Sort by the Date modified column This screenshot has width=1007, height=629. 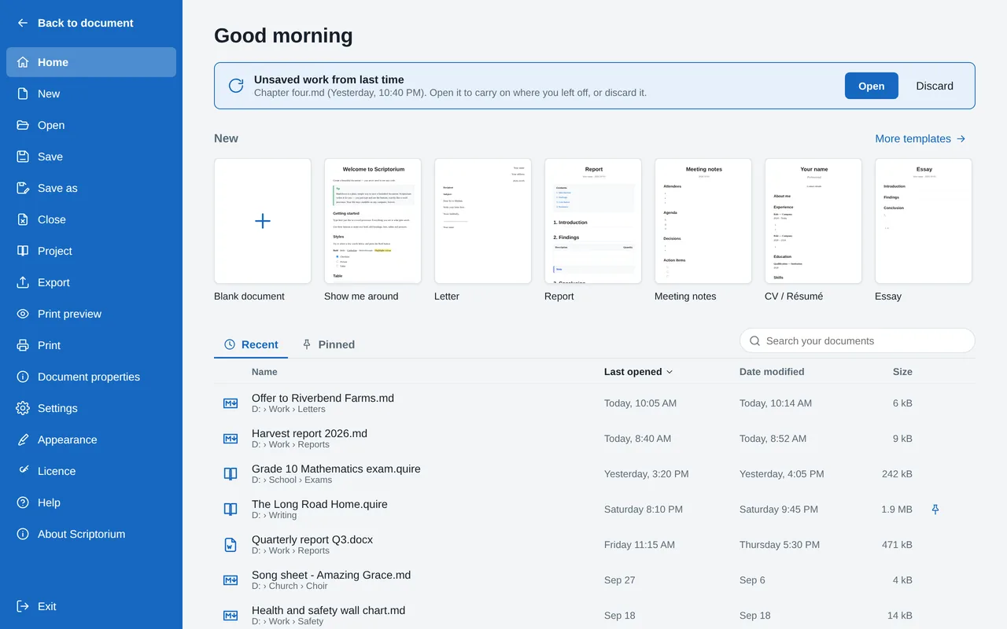pos(772,372)
